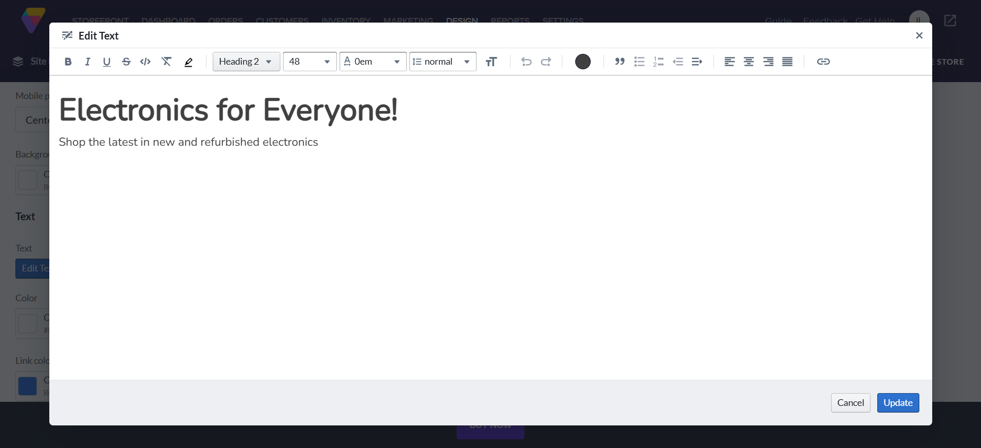Open the Heading 2 style dropdown

247,62
